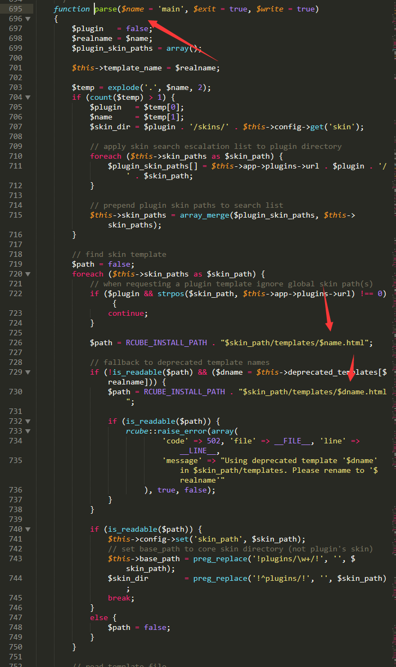Image resolution: width=396 pixels, height=667 pixels.
Task: Click the 'strpos' call on line 722
Action: point(171,293)
